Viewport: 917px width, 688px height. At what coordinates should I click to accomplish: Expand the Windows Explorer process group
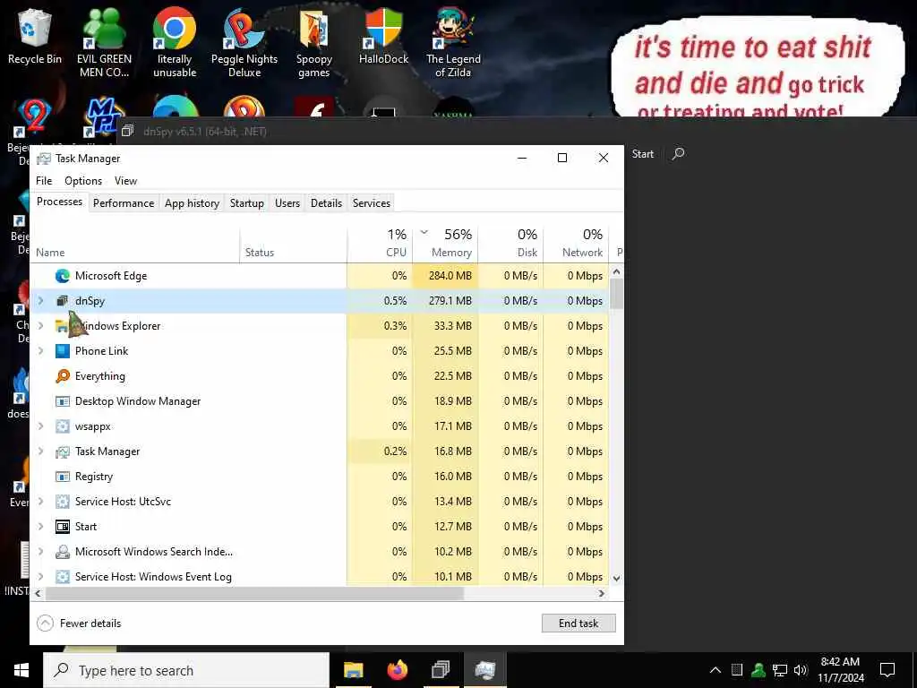[x=41, y=326]
